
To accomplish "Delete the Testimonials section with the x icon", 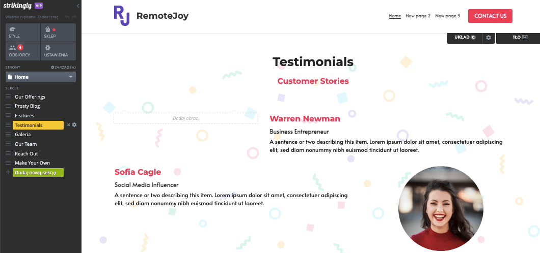I will [x=69, y=125].
